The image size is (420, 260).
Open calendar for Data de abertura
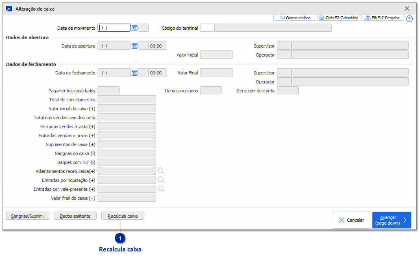tap(135, 46)
